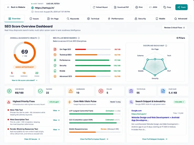Switch to the Security tab
This screenshot has height=145, width=194.
(140, 19)
